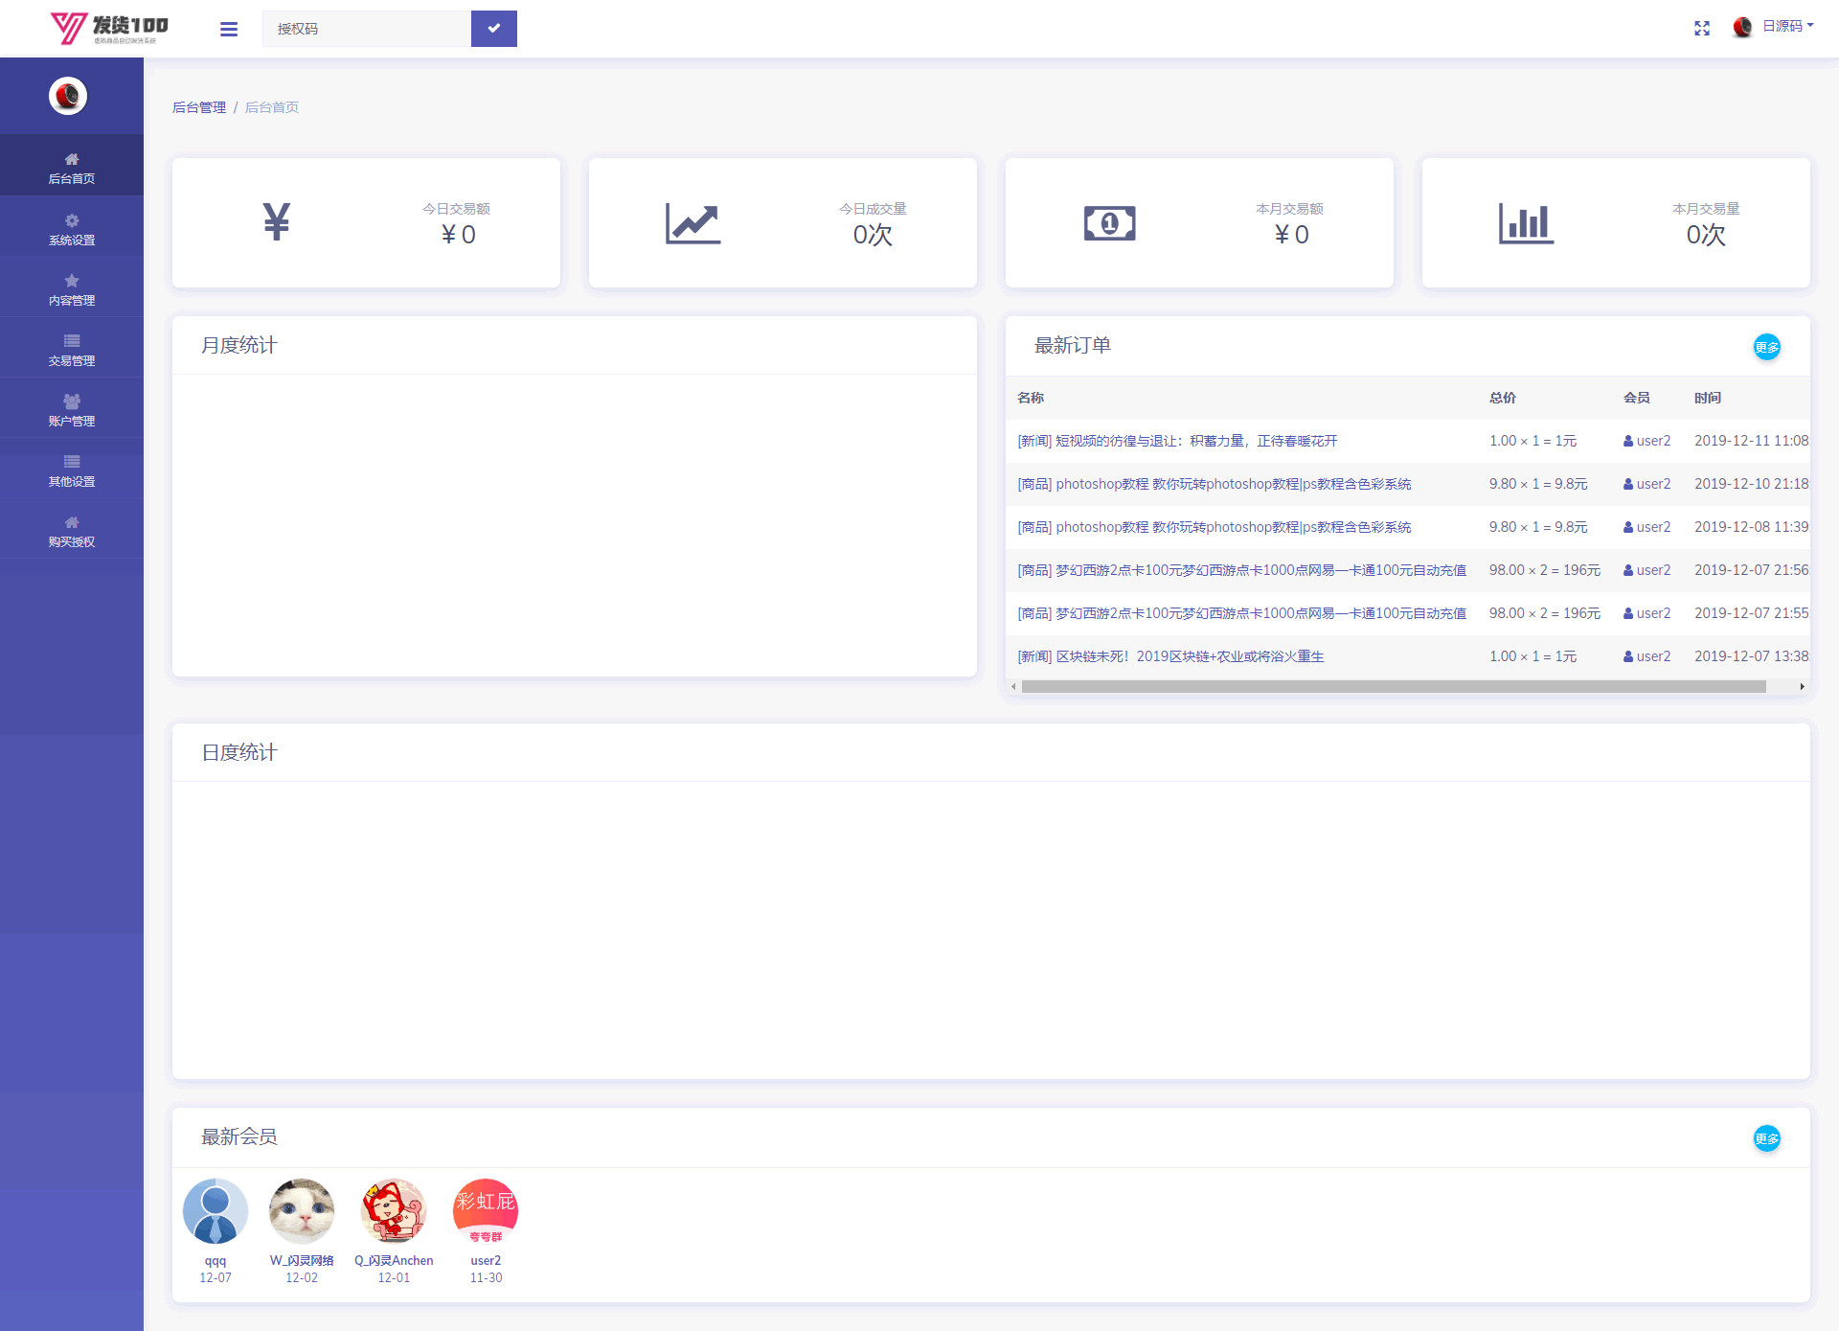Screen dimensions: 1839x1331
Task: Click 更多 button in 最新会员 panel
Action: pyautogui.click(x=1766, y=1138)
